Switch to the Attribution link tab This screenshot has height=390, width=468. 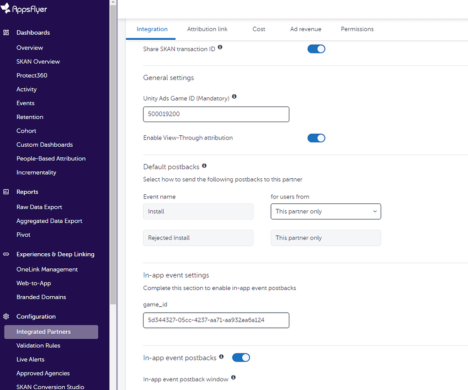click(x=207, y=29)
